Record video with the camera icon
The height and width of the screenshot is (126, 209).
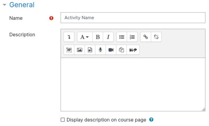point(111,50)
